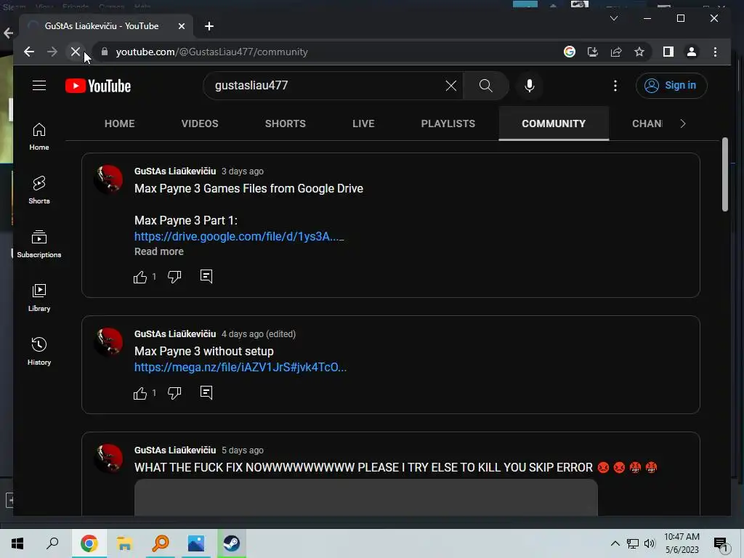Switch to the SHORTS channel tab
744x558 pixels.
pyautogui.click(x=285, y=124)
